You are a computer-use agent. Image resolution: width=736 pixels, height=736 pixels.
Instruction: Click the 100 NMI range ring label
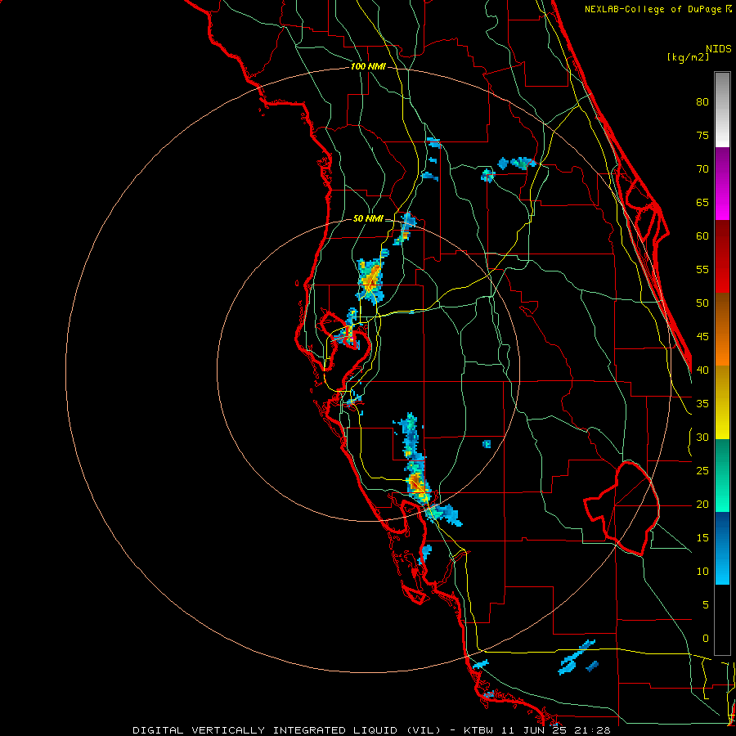[x=368, y=67]
